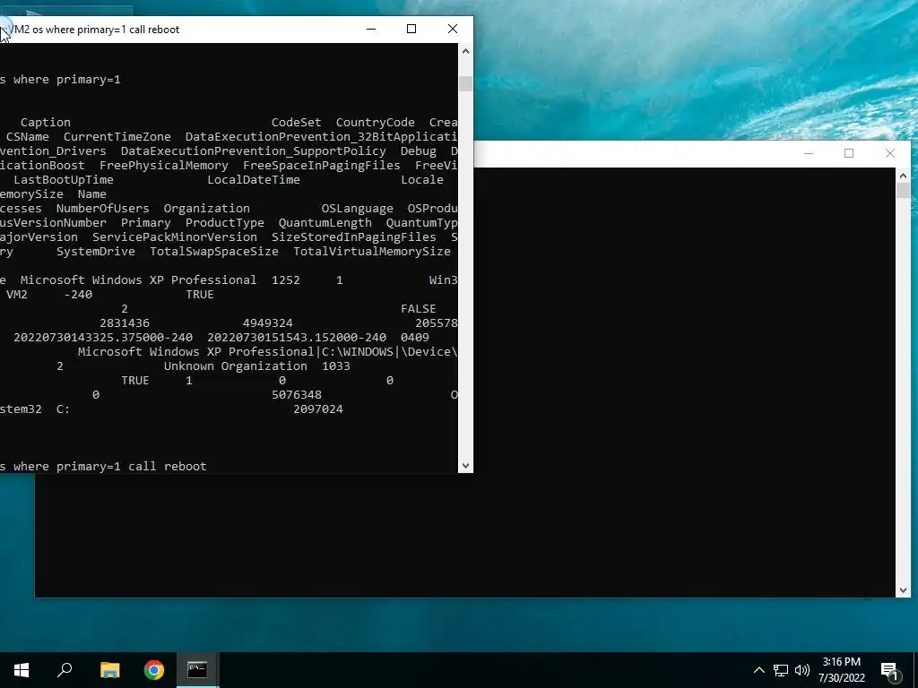
Task: Click the '-240' timezone value
Action: point(78,294)
